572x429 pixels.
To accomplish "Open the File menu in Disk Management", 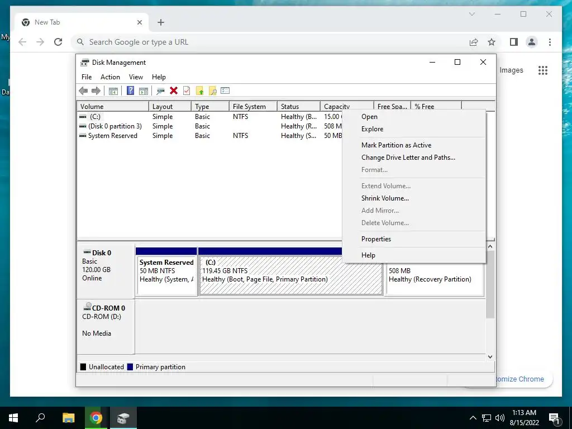I will coord(87,77).
